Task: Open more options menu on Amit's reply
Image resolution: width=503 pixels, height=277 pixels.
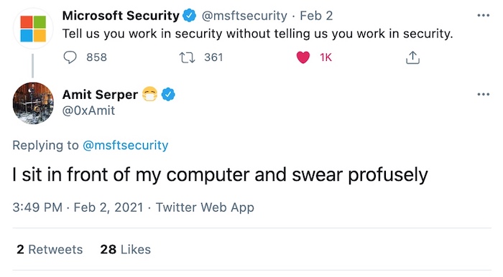Action: pyautogui.click(x=483, y=94)
